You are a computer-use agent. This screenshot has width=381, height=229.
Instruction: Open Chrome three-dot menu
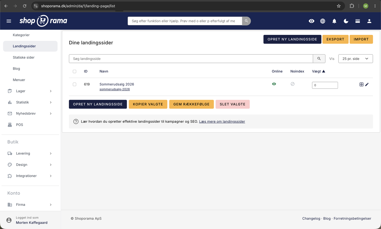pos(375,6)
